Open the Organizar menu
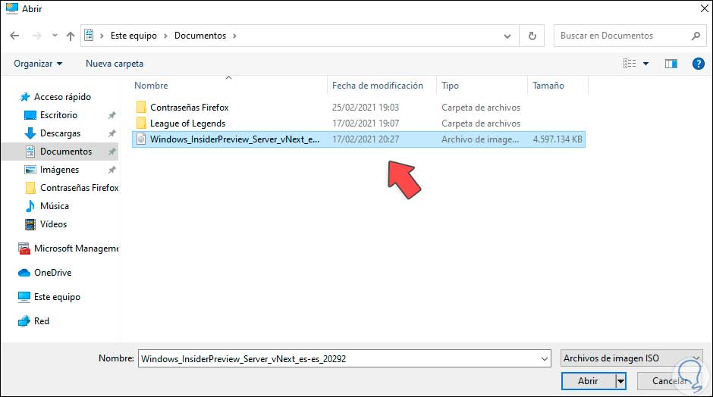The width and height of the screenshot is (713, 397). click(x=38, y=64)
